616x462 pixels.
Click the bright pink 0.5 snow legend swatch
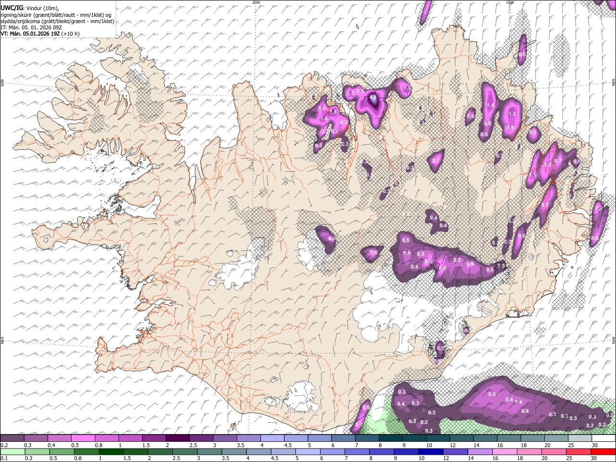tap(83, 438)
